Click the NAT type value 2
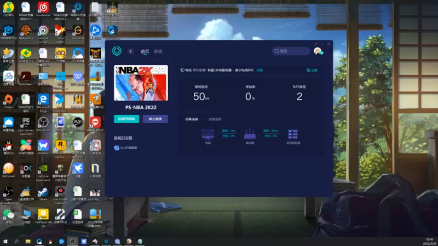438x246 pixels. click(299, 97)
